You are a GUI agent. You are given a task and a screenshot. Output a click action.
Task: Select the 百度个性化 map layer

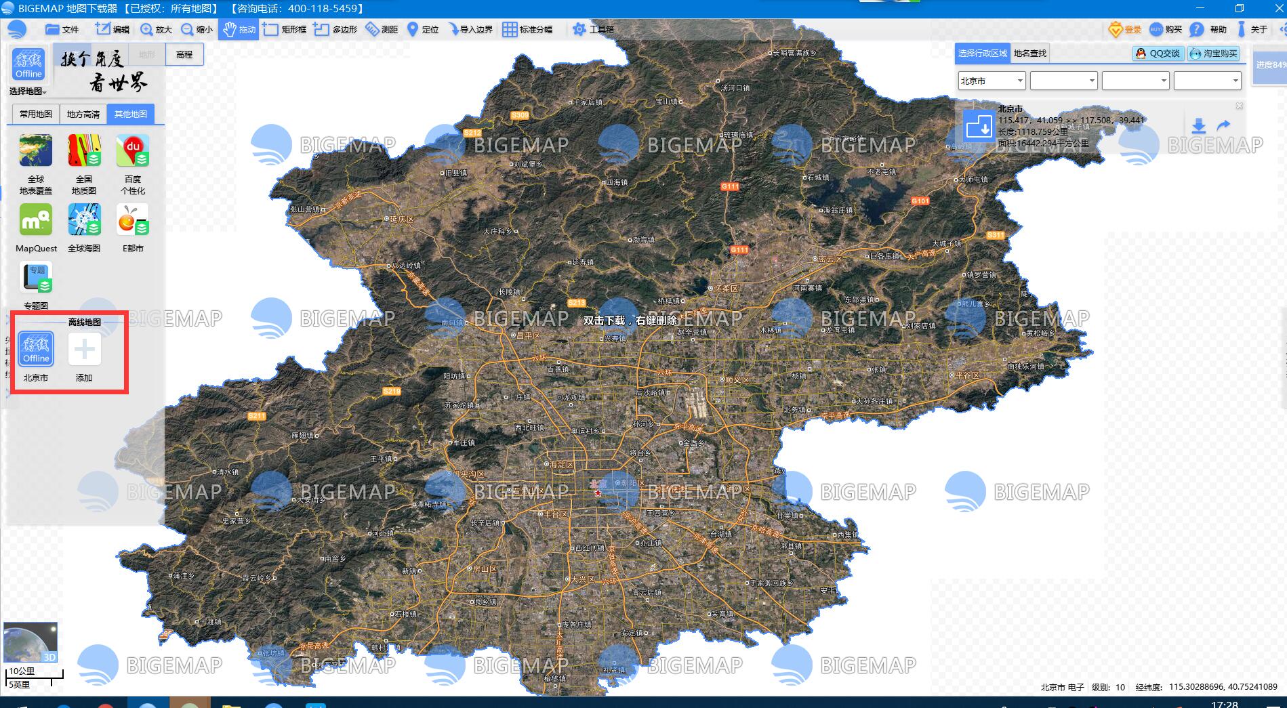pyautogui.click(x=133, y=150)
